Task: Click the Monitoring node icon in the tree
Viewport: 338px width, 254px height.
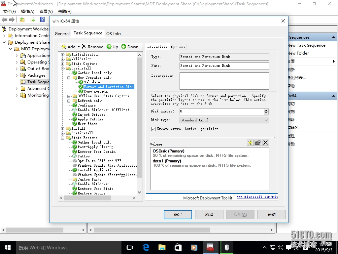Action: click(23, 95)
